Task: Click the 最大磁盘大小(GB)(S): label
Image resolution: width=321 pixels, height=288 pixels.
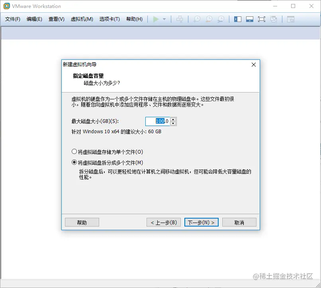Action: click(95, 121)
